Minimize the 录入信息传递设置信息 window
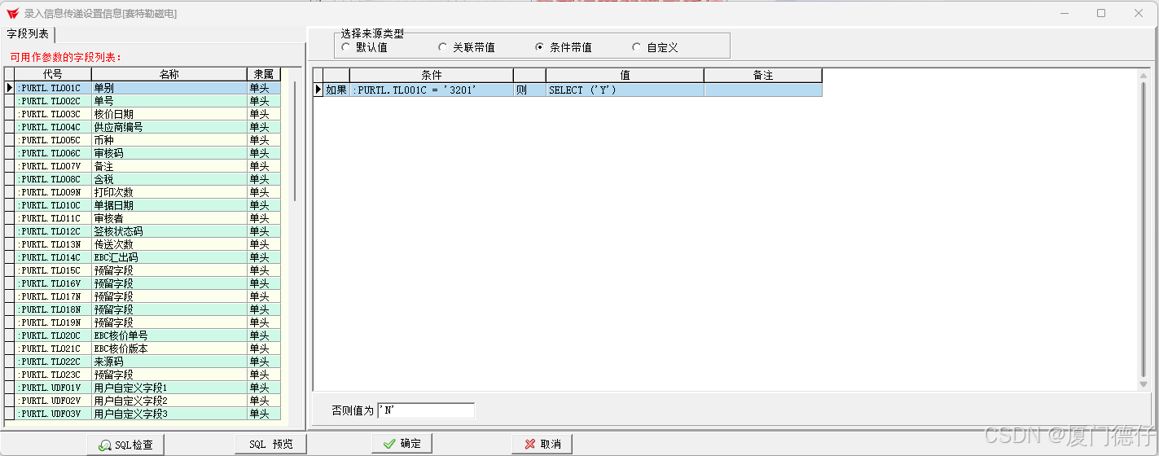The image size is (1159, 456). click(1065, 13)
